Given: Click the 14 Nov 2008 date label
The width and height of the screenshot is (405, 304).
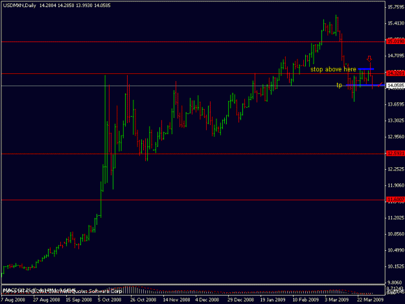Looking at the screenshot, I should coord(176,299).
